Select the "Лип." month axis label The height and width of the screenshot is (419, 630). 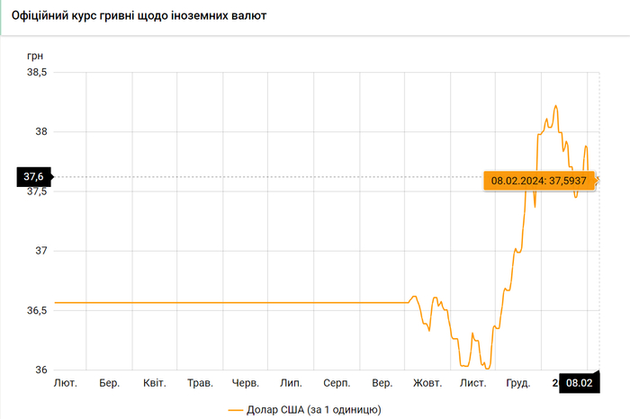coord(291,383)
